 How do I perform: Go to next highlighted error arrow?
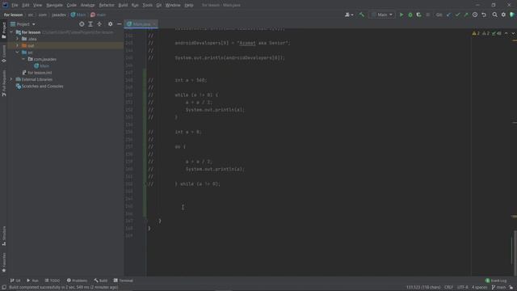coord(513,33)
